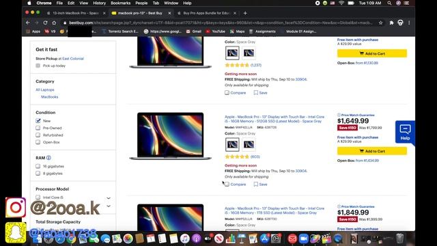
Task: Tick Compare for the MacBook with 1,237 reviews
Action: [227, 93]
